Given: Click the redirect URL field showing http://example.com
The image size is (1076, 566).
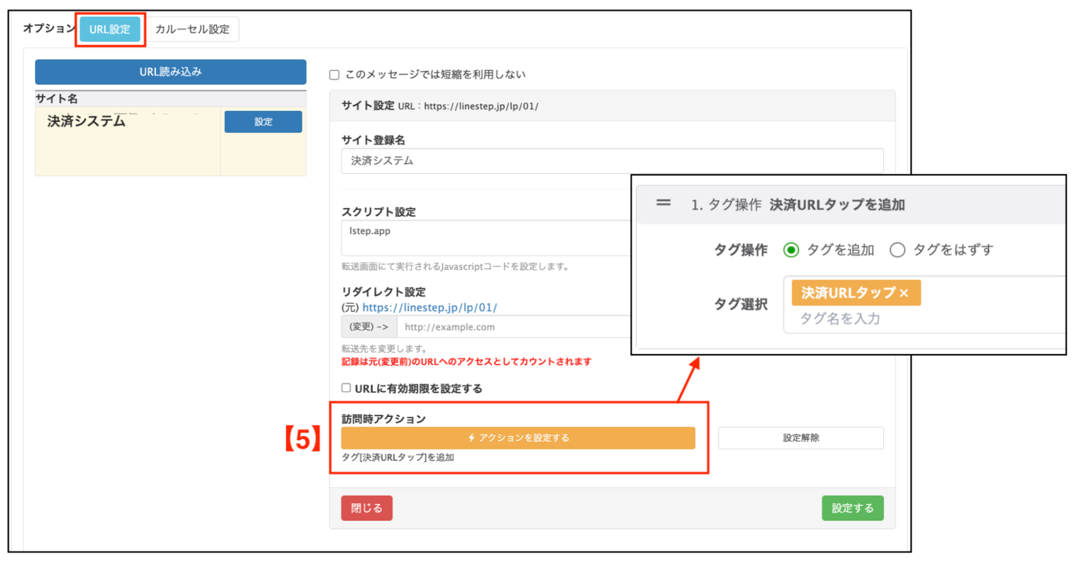Looking at the screenshot, I should point(512,326).
